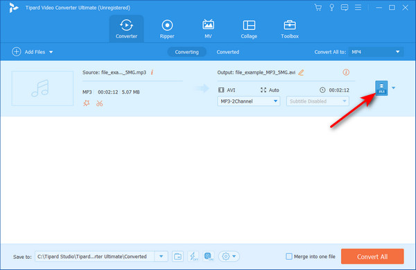This screenshot has width=416, height=270.
Task: Toggle the lightning acceleration icon
Action: coord(193,256)
